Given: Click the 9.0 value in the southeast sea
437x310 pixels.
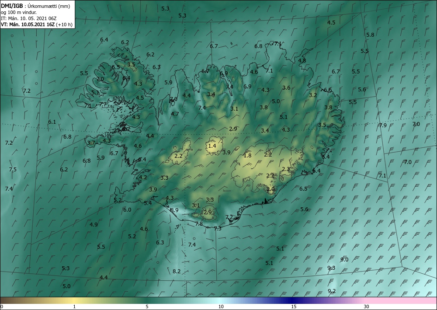Looking at the screenshot, I should coord(344,260).
